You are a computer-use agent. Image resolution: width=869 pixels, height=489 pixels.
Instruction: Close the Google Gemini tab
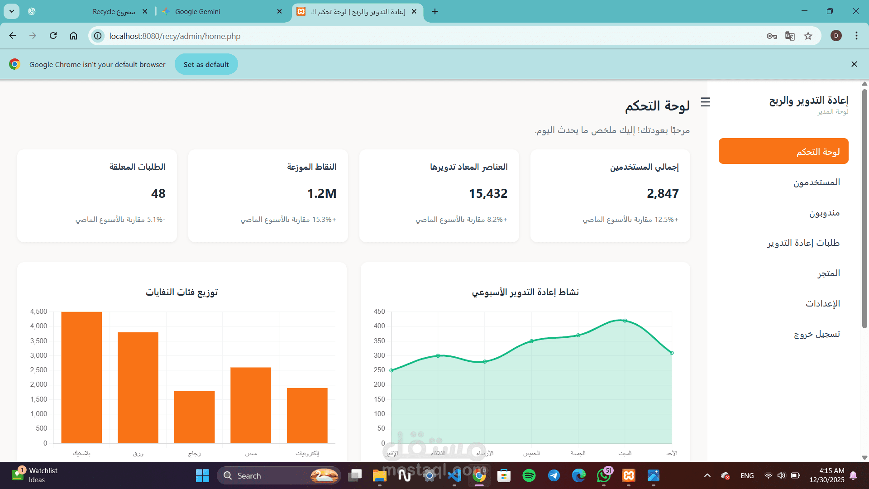[279, 11]
